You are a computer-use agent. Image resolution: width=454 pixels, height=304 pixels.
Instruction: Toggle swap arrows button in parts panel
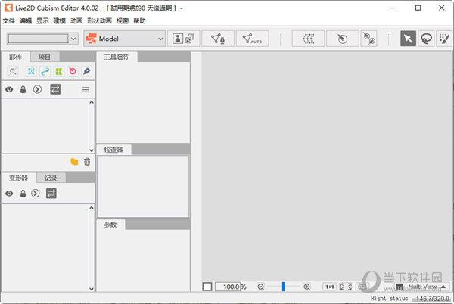click(55, 89)
